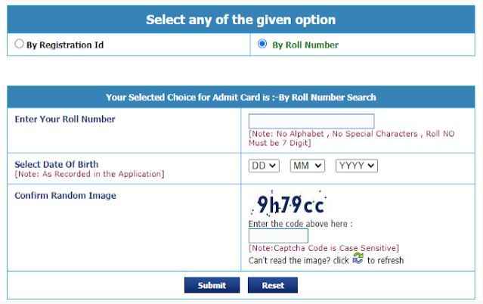Select the By Roll Number radio button
This screenshot has width=483, height=304.
[x=262, y=44]
